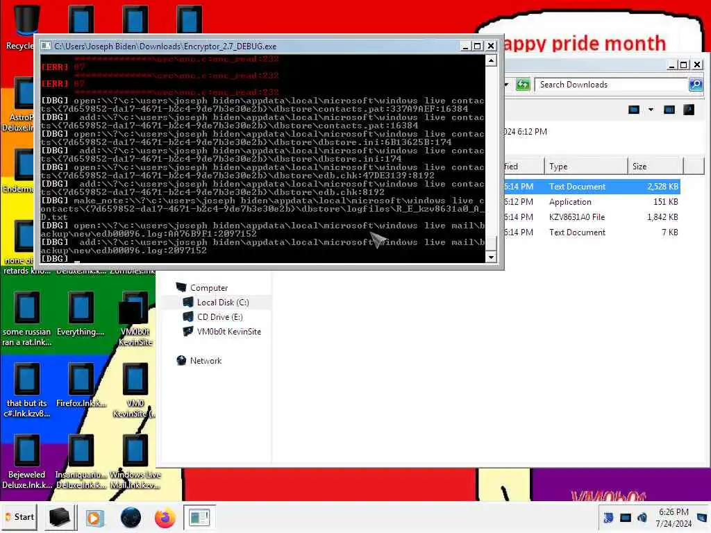The image size is (711, 533).
Task: Close the Downloads Explorer window
Action: (697, 65)
